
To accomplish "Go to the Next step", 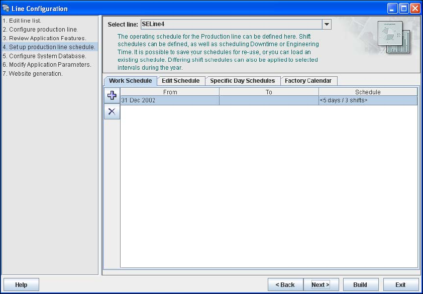I will click(321, 285).
